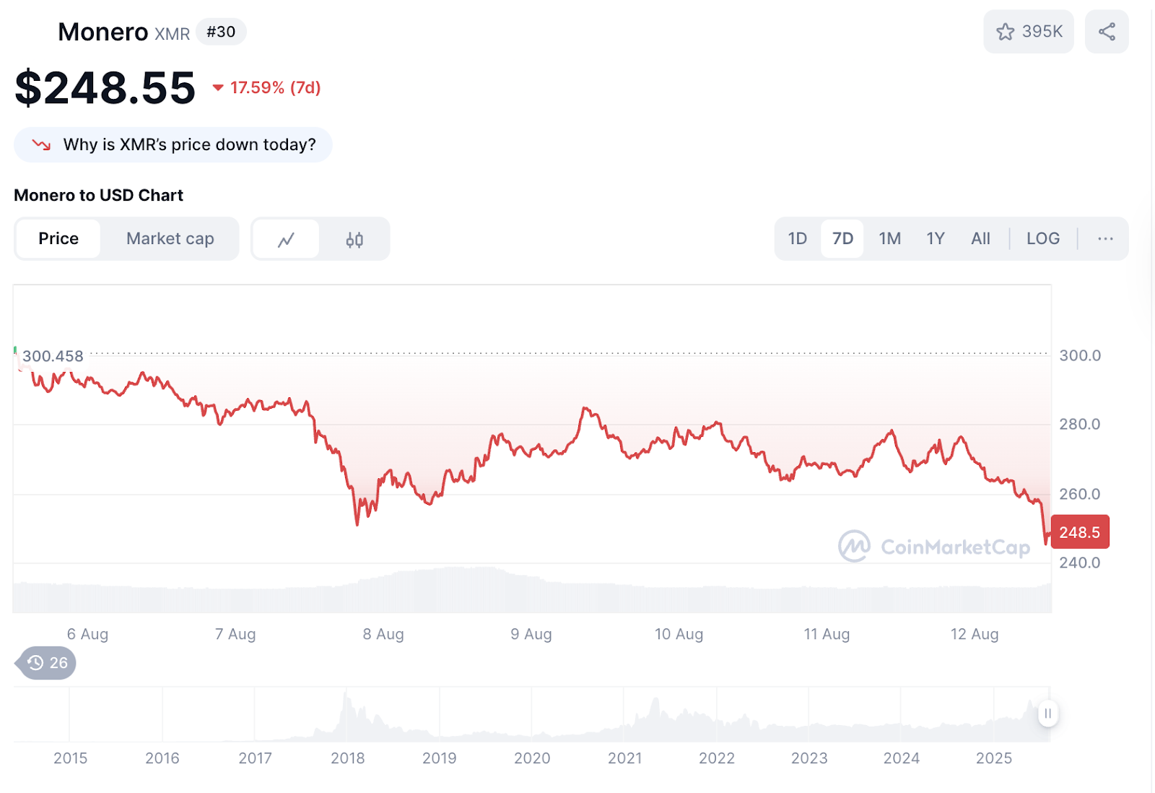Click the 248.5 current price label
The height and width of the screenshot is (793, 1155).
pyautogui.click(x=1079, y=532)
